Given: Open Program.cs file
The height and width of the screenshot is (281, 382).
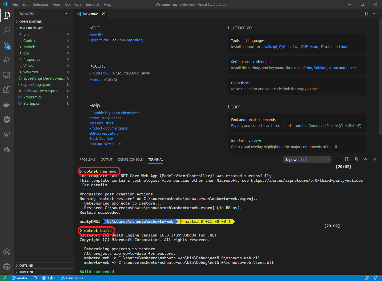Looking at the screenshot, I should point(44,97).
